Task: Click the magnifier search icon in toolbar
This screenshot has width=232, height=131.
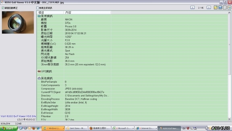Action: pyautogui.click(x=225, y=8)
